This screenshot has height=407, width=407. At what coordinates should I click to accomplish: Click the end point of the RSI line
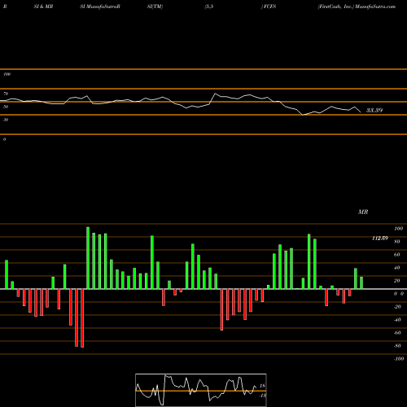click(x=361, y=112)
